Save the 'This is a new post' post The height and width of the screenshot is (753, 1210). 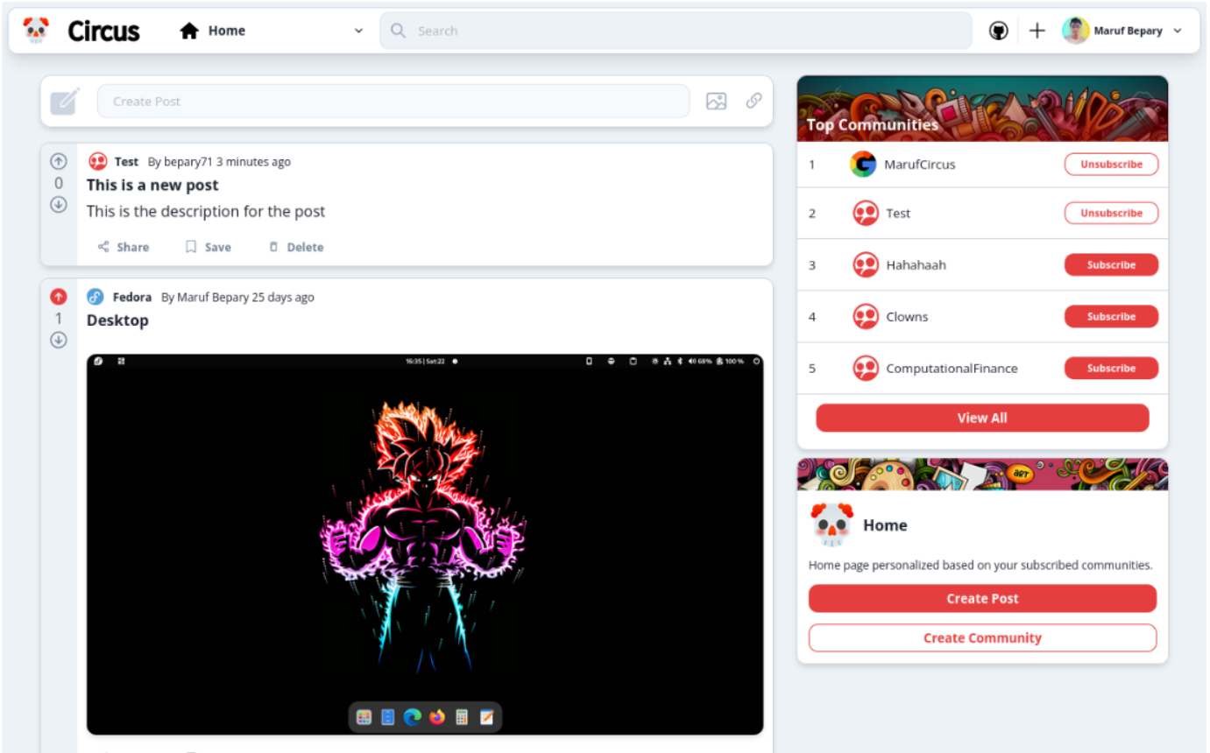[209, 247]
